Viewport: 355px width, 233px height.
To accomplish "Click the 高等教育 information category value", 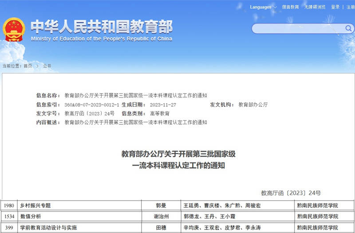I will (x=159, y=114).
